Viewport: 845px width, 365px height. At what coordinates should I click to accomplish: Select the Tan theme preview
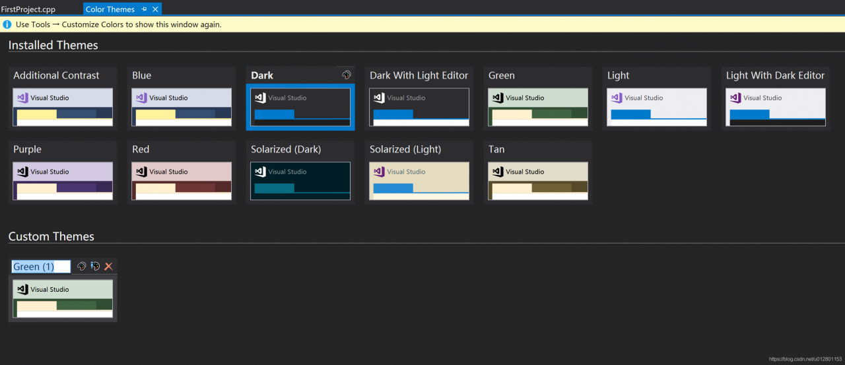point(538,181)
